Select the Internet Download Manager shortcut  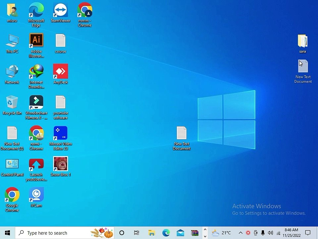36,76
